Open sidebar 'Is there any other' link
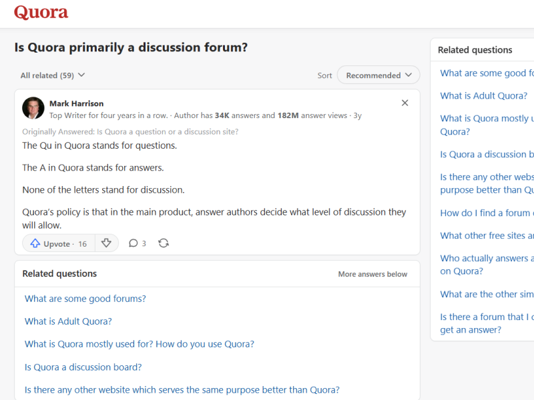The width and height of the screenshot is (534, 400). [x=487, y=183]
